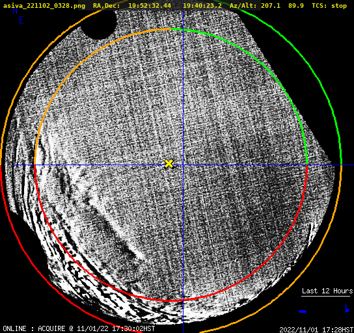354x333 pixels.
Task: Click the crosshair intersection at image center
Action: click(183, 165)
